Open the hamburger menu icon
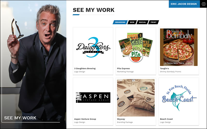The width and height of the screenshot is (207, 129). point(203,4)
